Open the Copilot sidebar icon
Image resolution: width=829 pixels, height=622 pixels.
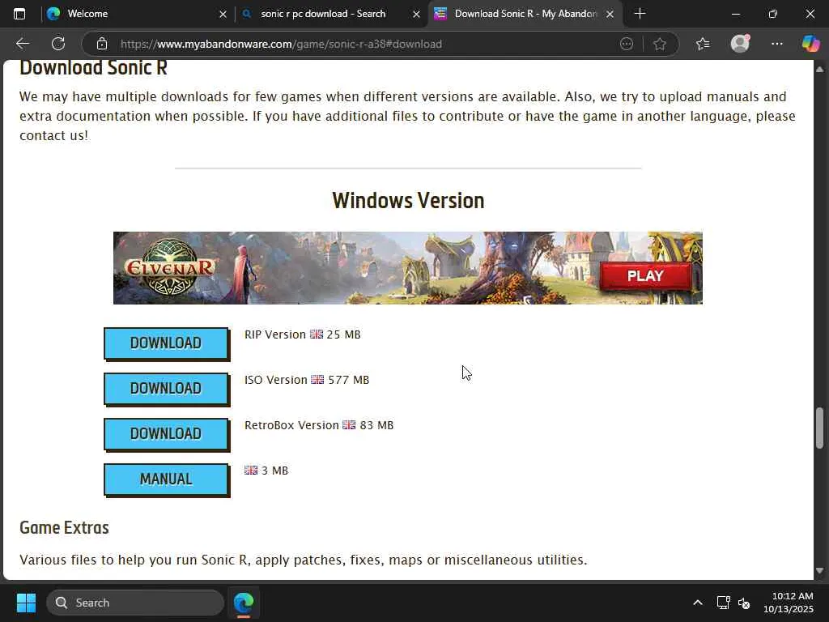pos(810,44)
